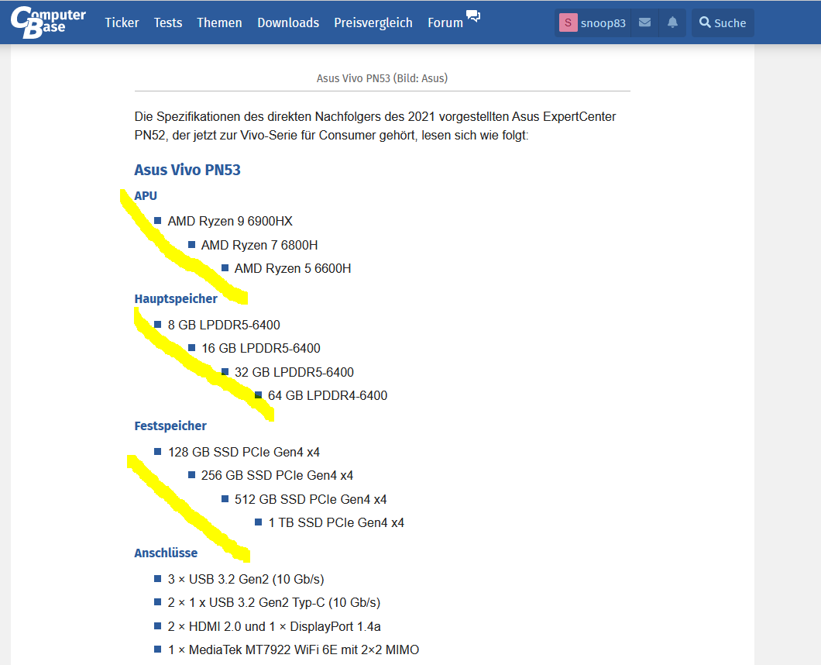Select MediaTek MT7922 WiFi 6E entry
This screenshot has height=665, width=821.
[x=294, y=649]
